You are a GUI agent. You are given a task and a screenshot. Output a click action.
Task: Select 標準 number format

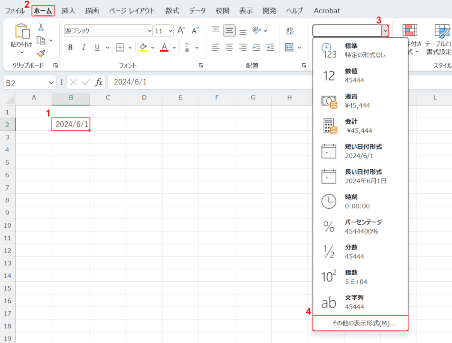pos(360,51)
